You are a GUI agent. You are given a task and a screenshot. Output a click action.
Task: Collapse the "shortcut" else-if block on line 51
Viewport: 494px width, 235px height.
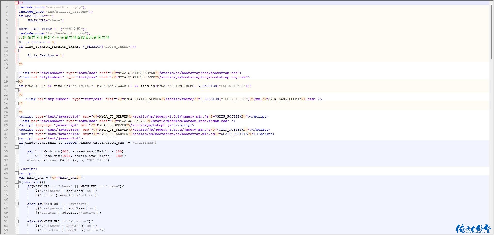pyautogui.click(x=17, y=221)
